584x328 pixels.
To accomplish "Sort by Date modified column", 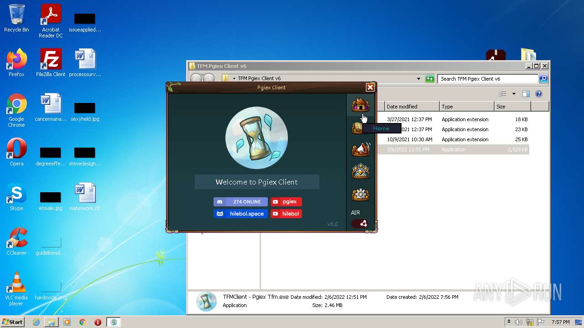I will click(x=412, y=107).
